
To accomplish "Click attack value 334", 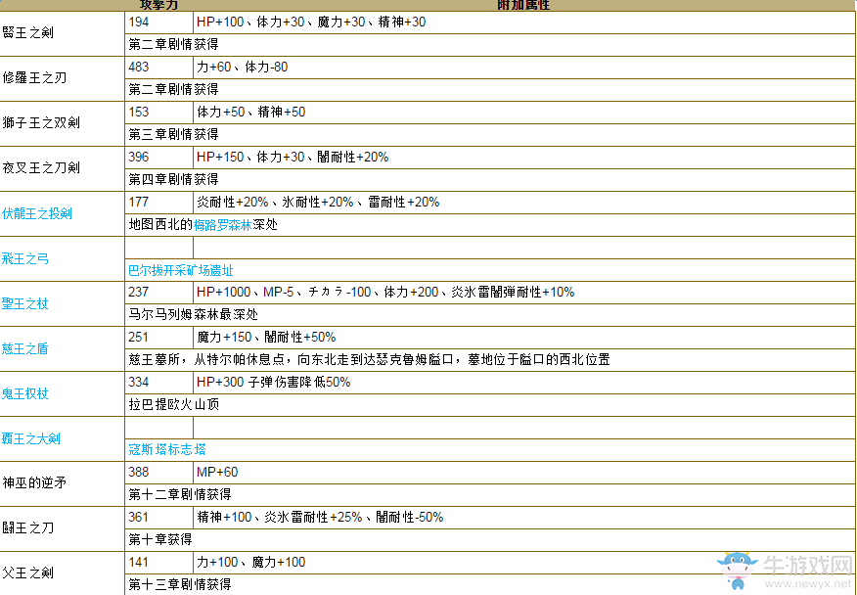I will pos(138,382).
